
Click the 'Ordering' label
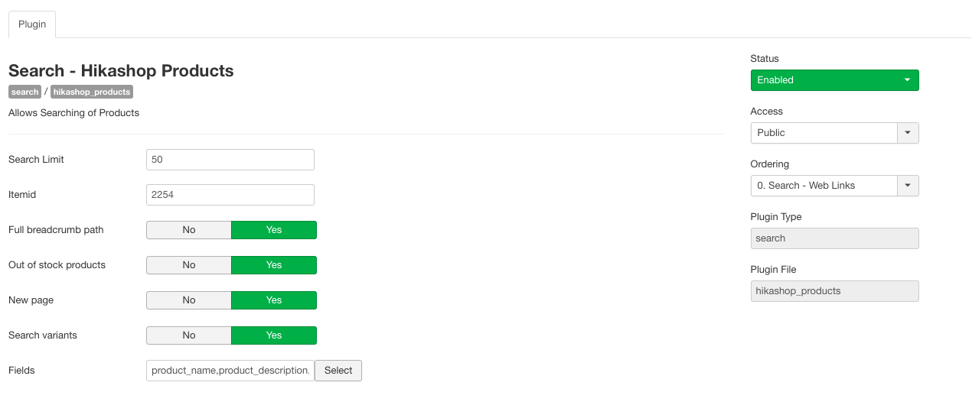click(770, 164)
